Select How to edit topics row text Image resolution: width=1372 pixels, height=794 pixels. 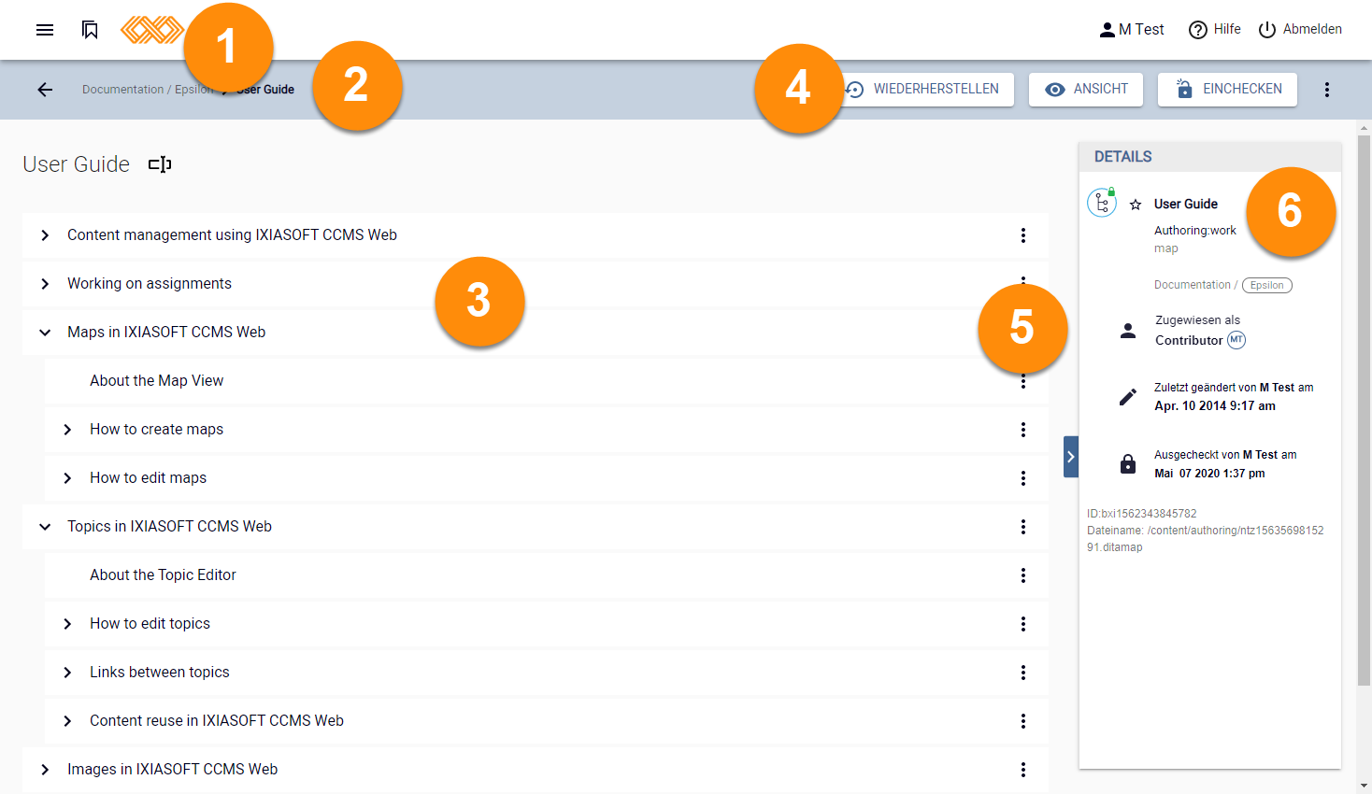click(x=150, y=624)
